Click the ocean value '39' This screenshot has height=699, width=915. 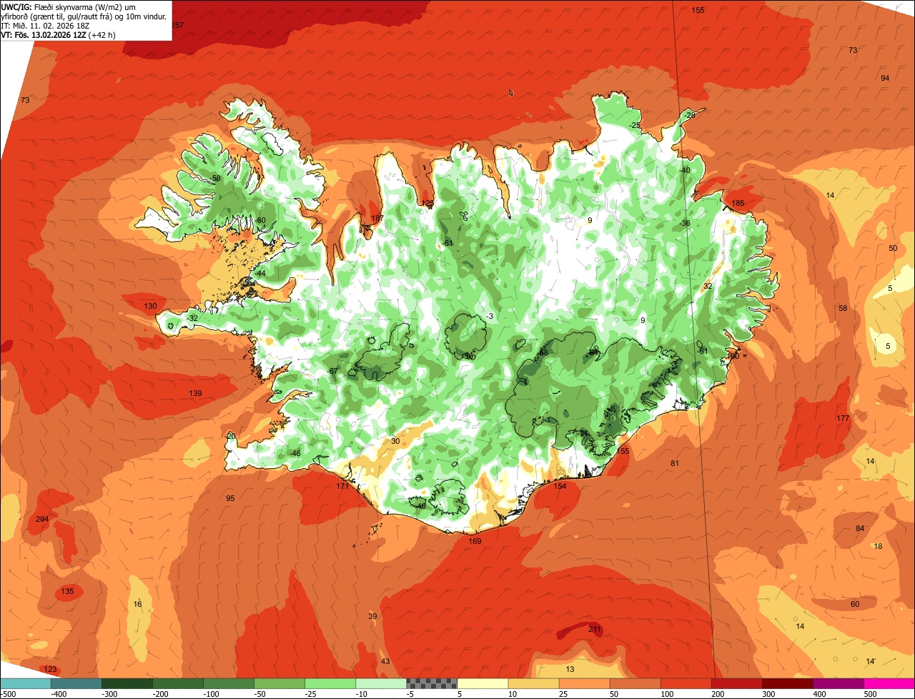pos(372,616)
